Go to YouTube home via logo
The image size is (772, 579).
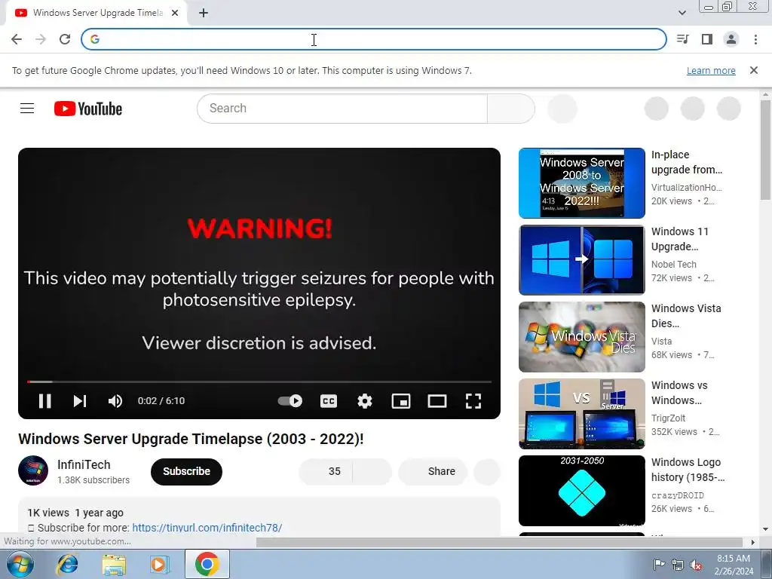click(88, 109)
